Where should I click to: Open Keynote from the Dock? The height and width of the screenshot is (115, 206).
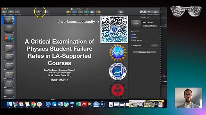[x=72, y=104]
